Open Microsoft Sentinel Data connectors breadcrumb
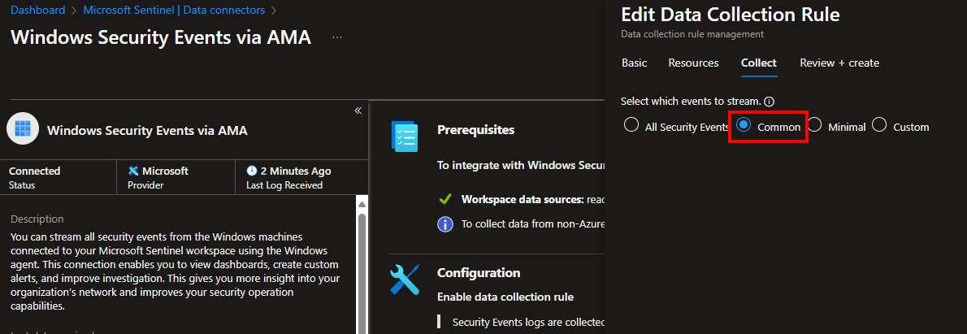Viewport: 967px width, 334px height. [174, 10]
